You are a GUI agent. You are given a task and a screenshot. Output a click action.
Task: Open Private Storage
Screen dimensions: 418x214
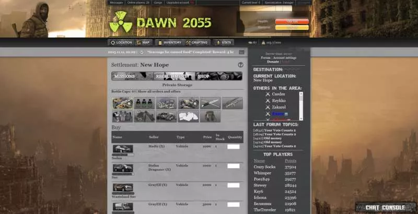click(177, 85)
